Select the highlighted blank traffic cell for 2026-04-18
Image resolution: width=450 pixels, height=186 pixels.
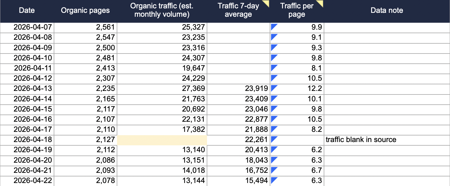[x=162, y=140]
